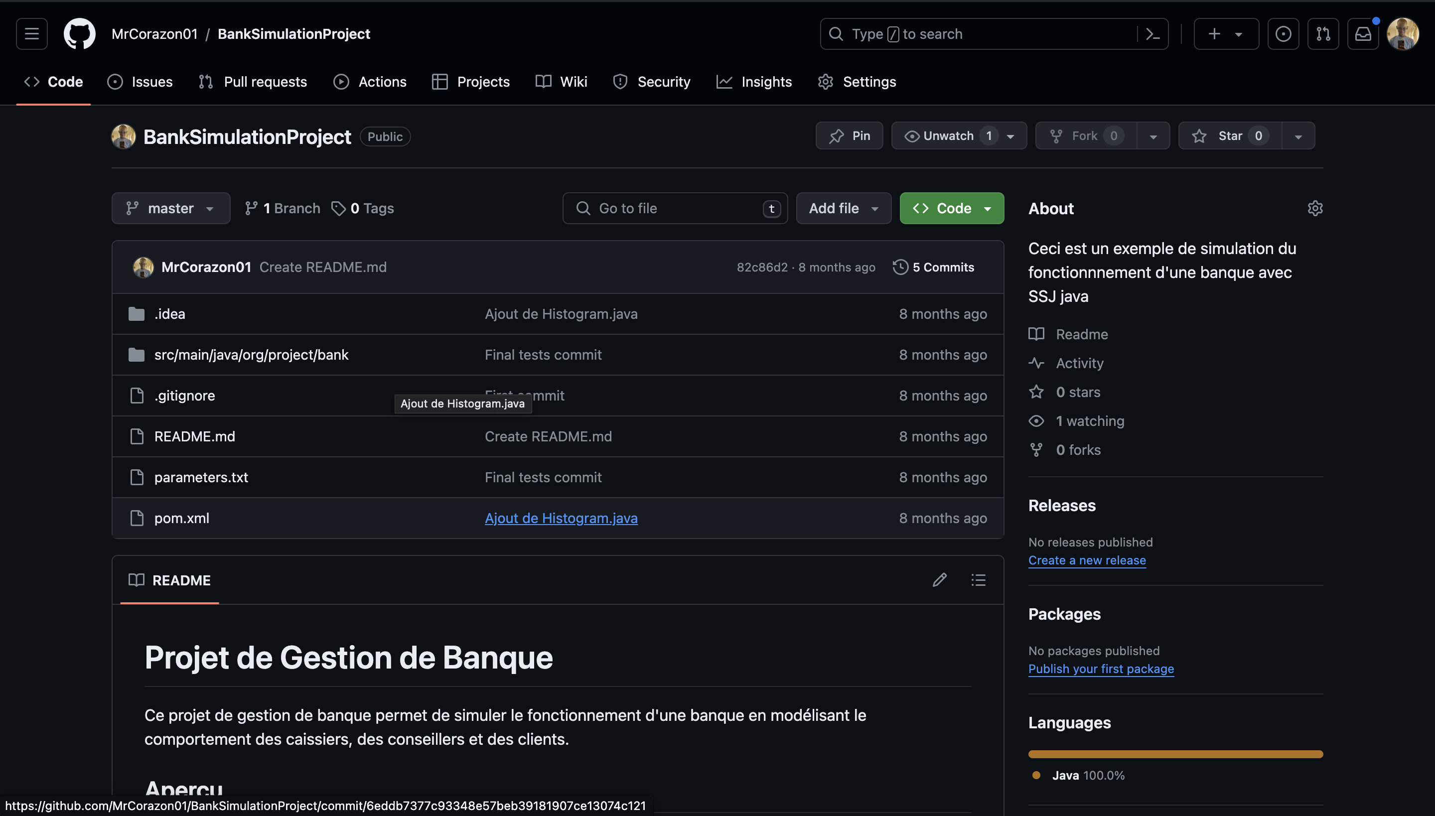Open the 5 Commits history
Image resolution: width=1435 pixels, height=816 pixels.
click(934, 268)
